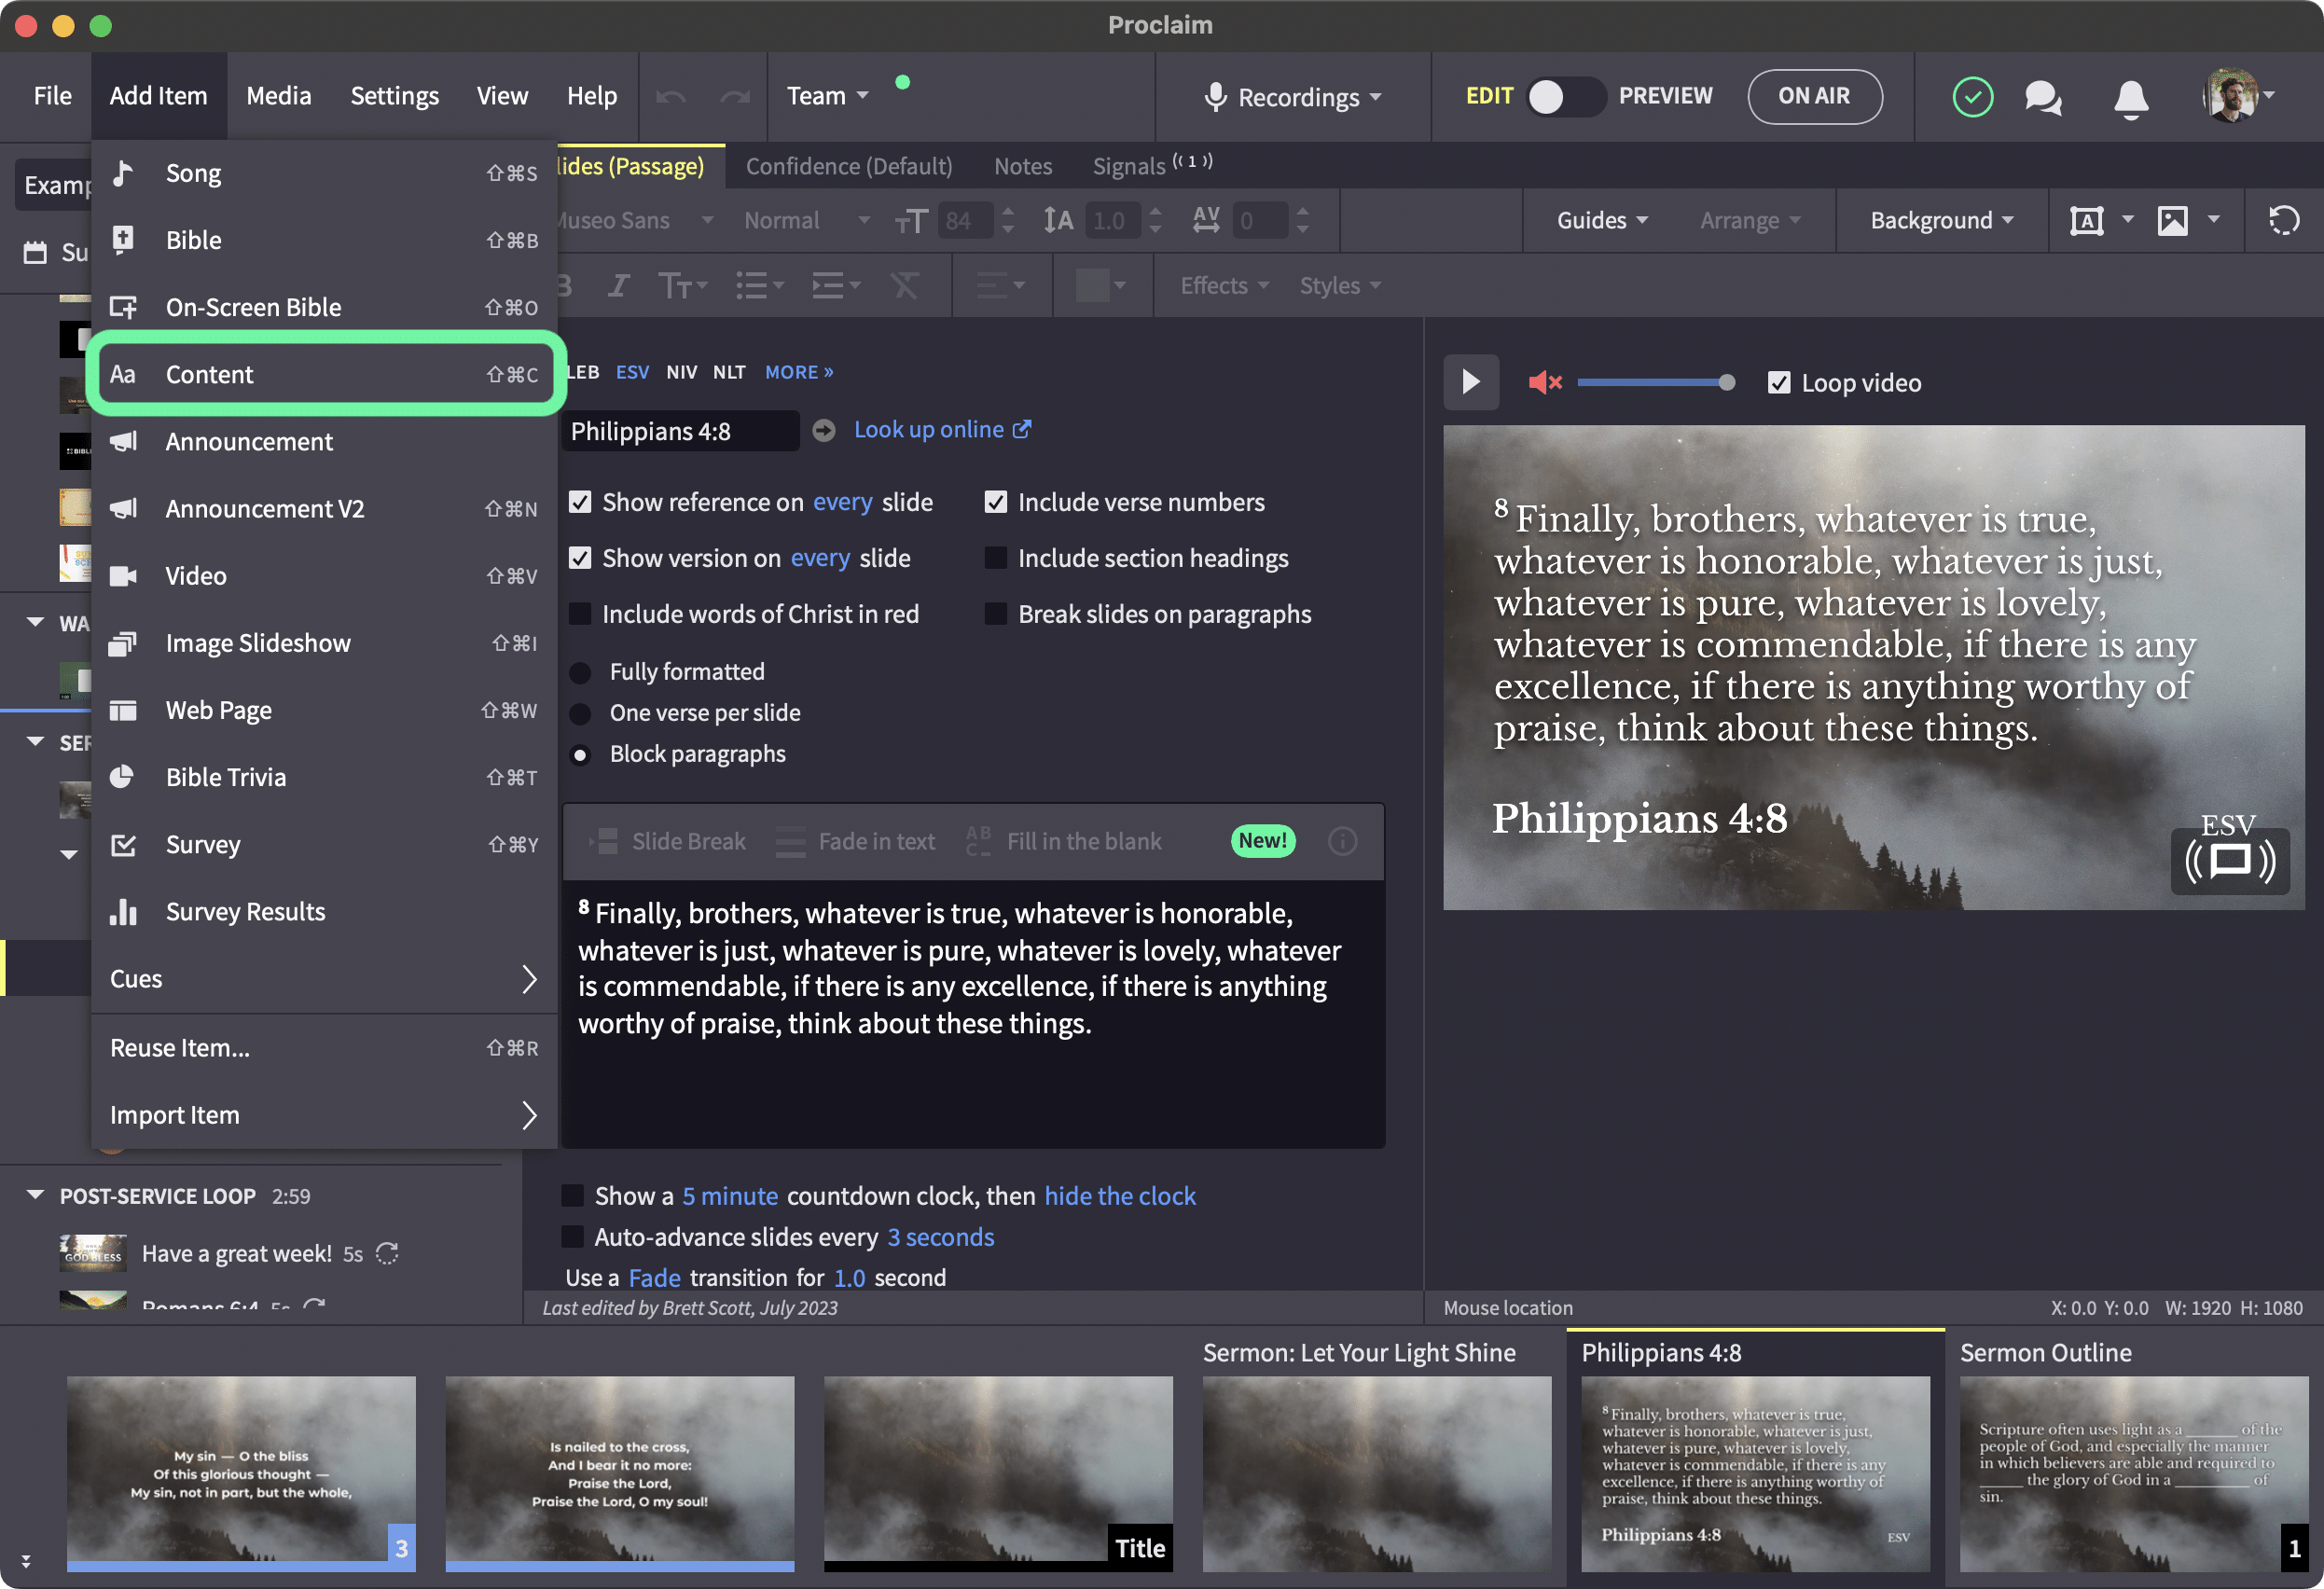This screenshot has width=2324, height=1589.
Task: Open the Effects dropdown
Action: pos(1224,286)
